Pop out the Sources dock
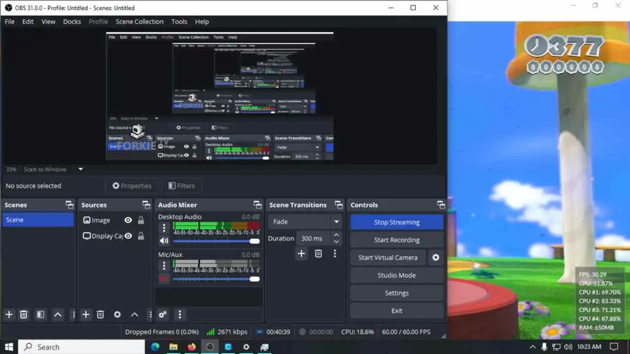This screenshot has width=630, height=354. point(146,205)
